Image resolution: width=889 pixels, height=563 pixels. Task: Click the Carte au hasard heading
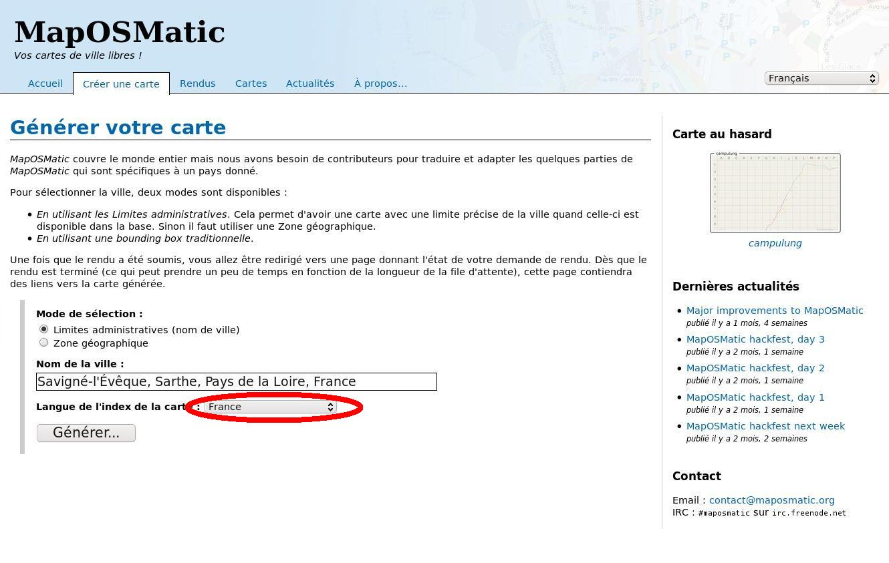(722, 134)
